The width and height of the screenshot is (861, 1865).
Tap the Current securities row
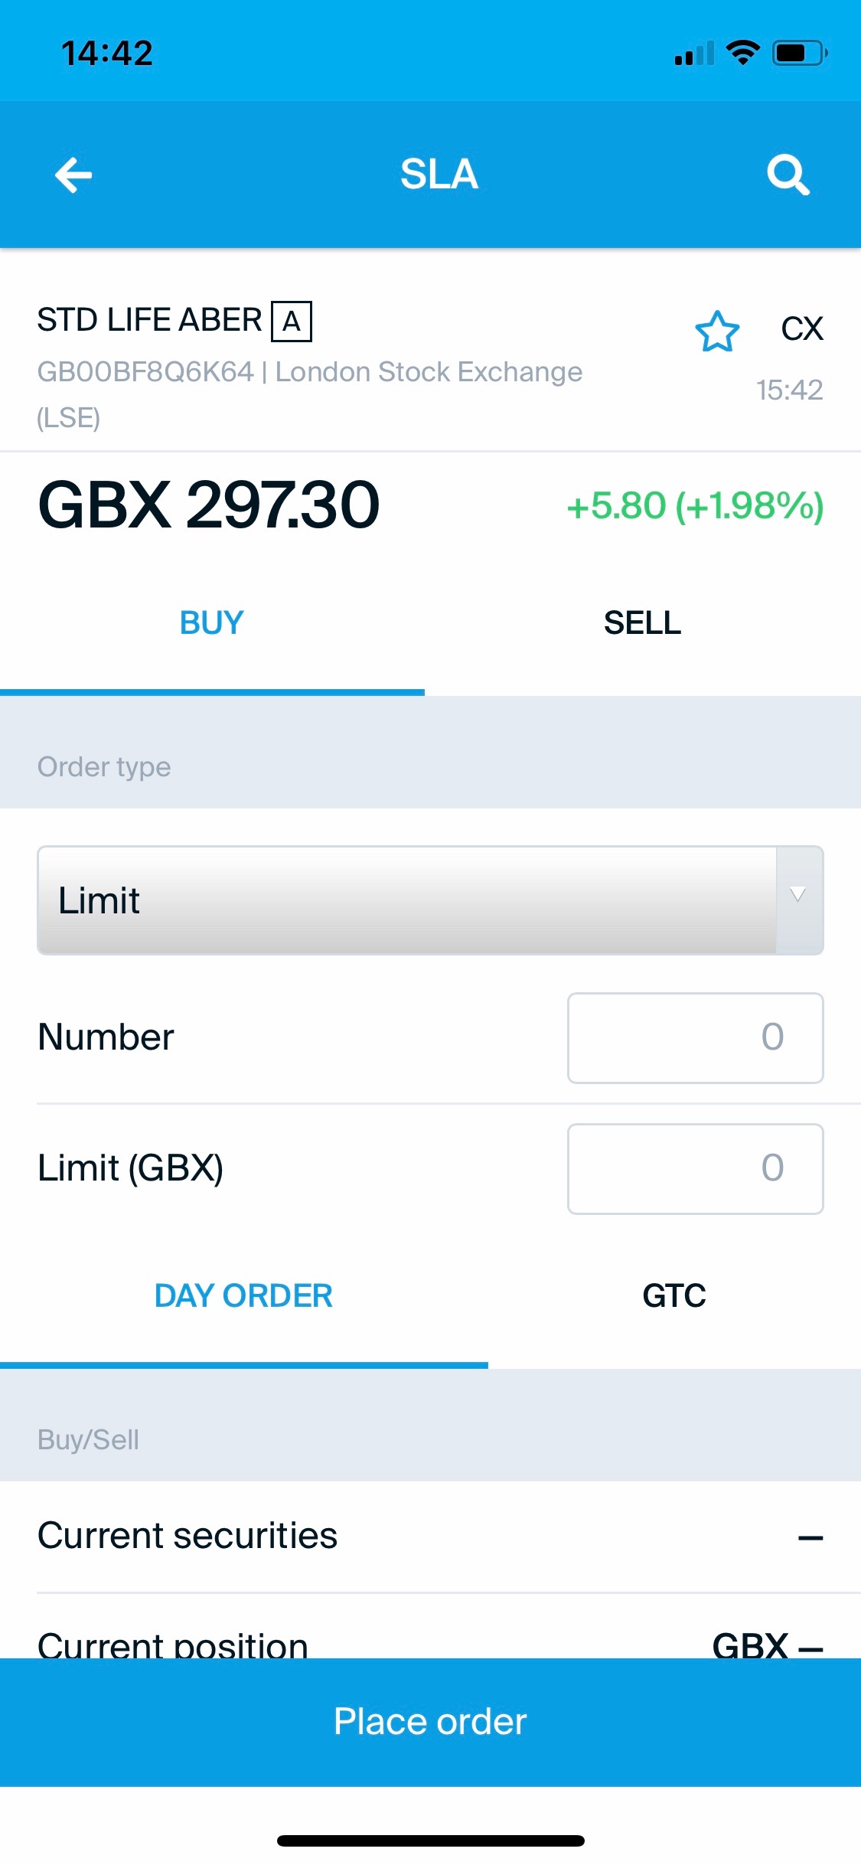[x=430, y=1537]
